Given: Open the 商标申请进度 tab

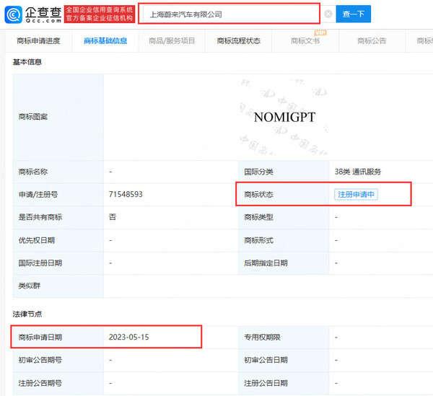Looking at the screenshot, I should coord(38,41).
